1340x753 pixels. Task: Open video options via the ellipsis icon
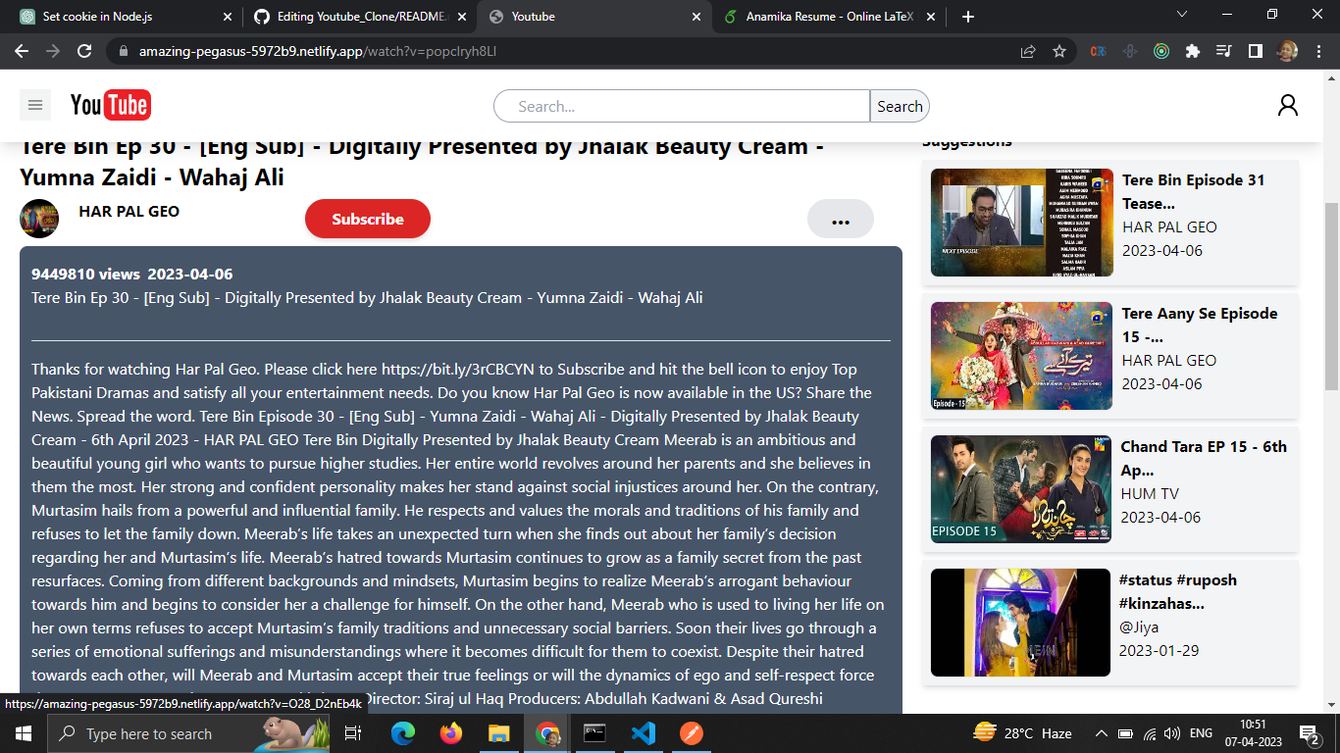pos(841,219)
